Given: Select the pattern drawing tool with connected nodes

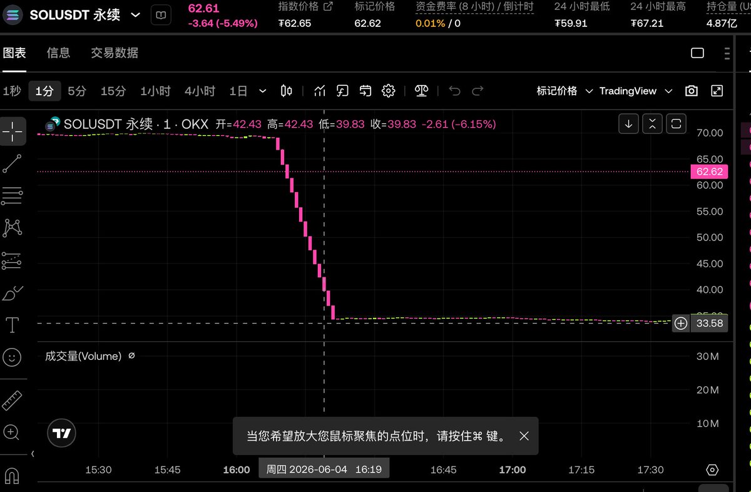Looking at the screenshot, I should [13, 228].
